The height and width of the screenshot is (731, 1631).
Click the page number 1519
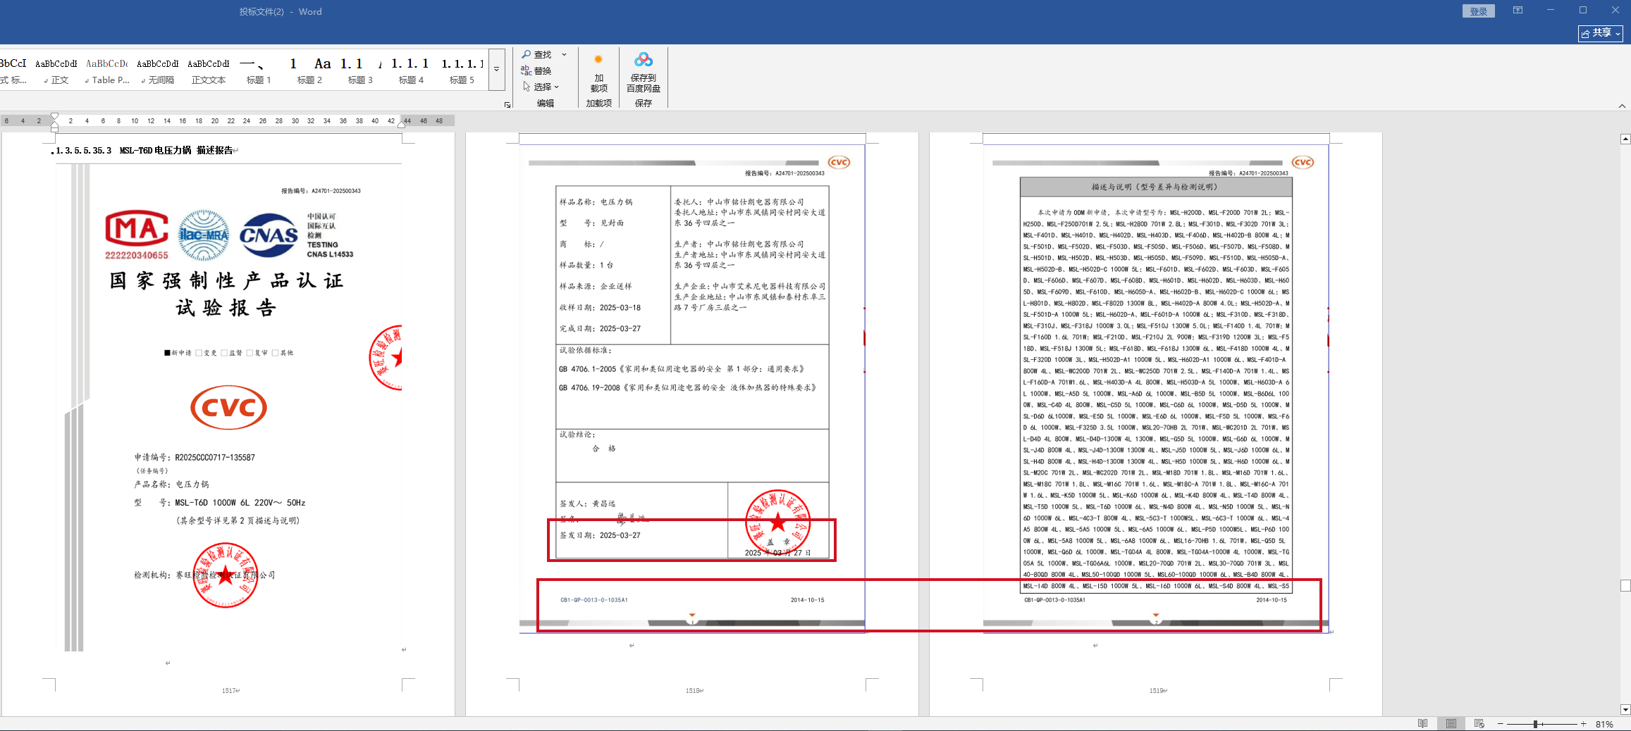pos(1157,691)
